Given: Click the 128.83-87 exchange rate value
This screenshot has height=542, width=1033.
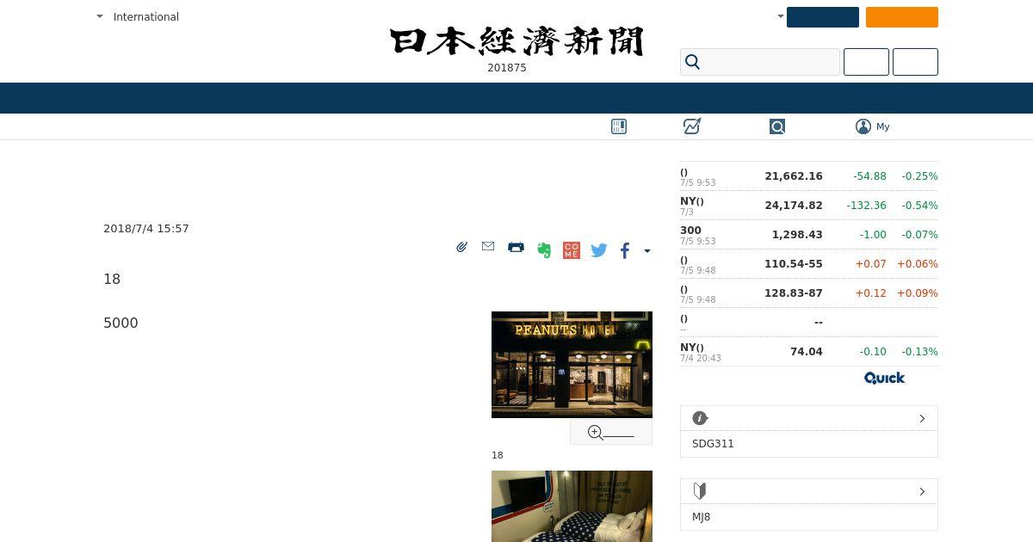Looking at the screenshot, I should point(794,293).
